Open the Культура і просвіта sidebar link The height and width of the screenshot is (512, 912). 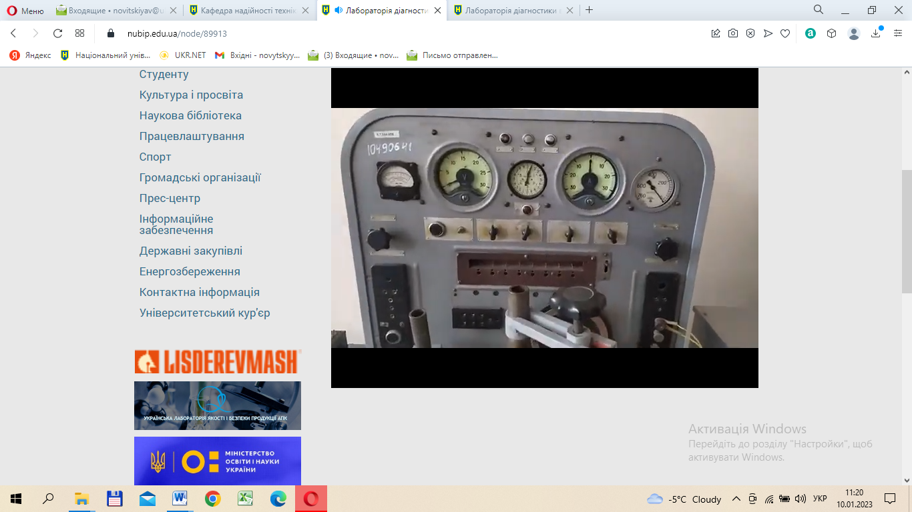191,95
